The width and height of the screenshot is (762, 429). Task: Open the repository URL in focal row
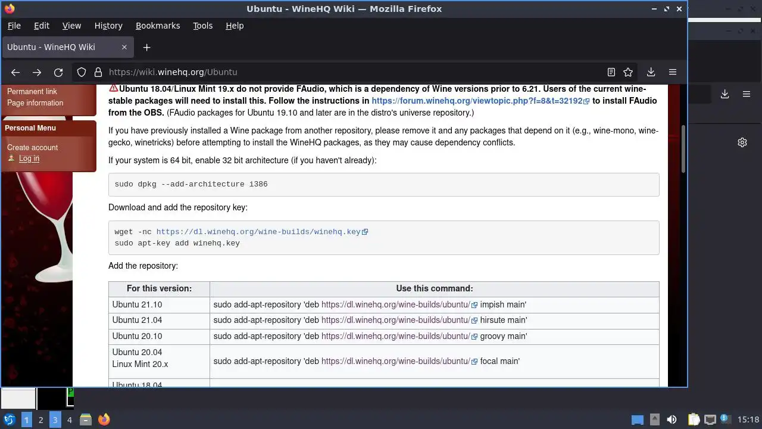click(399, 361)
